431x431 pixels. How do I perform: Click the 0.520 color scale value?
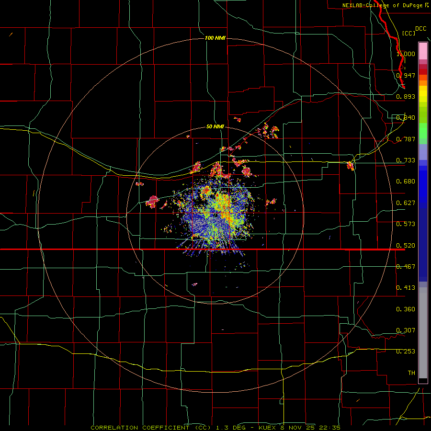point(406,246)
